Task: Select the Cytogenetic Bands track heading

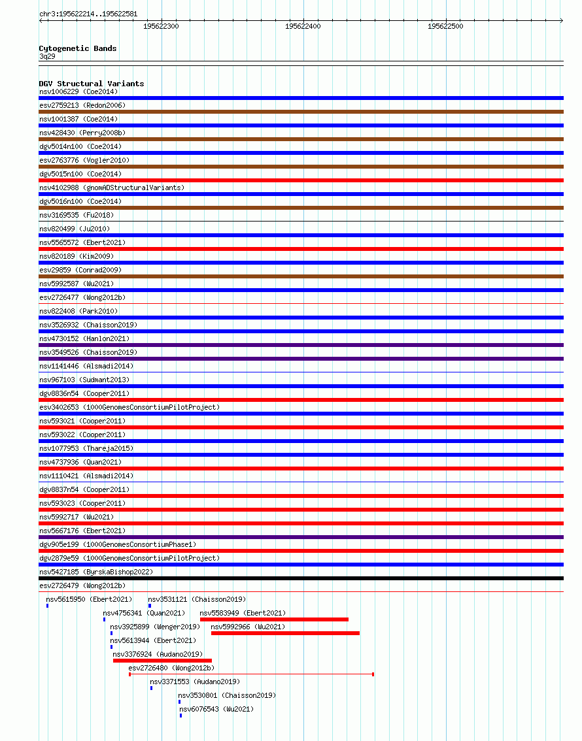Action: point(78,48)
